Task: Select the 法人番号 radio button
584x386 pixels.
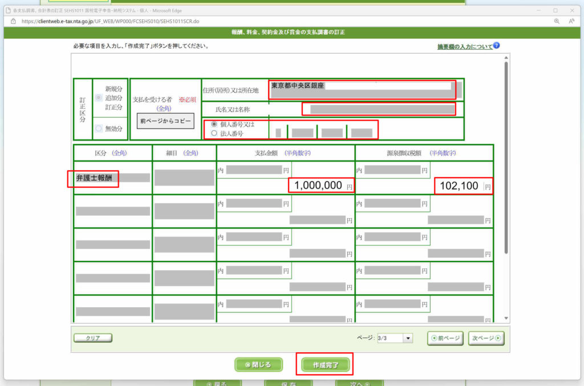Action: pos(214,133)
